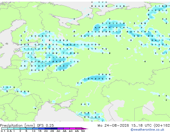Select the 2–5 mm legend swatch
Screen dimensions: 170x132
pyautogui.click(x=23, y=128)
